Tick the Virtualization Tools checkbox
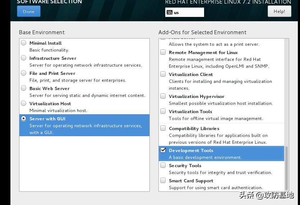 [163, 112]
